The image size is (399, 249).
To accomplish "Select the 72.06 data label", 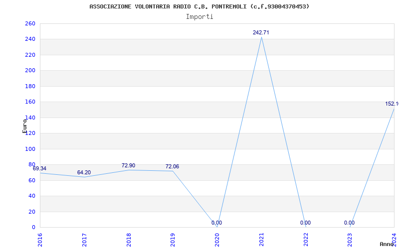I will pos(172,166).
